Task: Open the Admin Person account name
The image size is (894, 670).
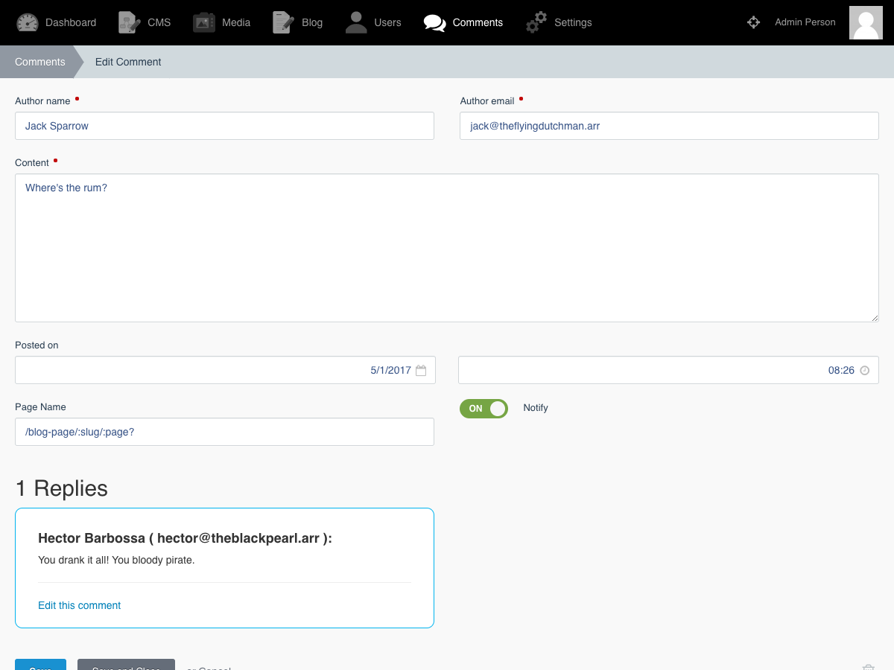Action: tap(805, 22)
